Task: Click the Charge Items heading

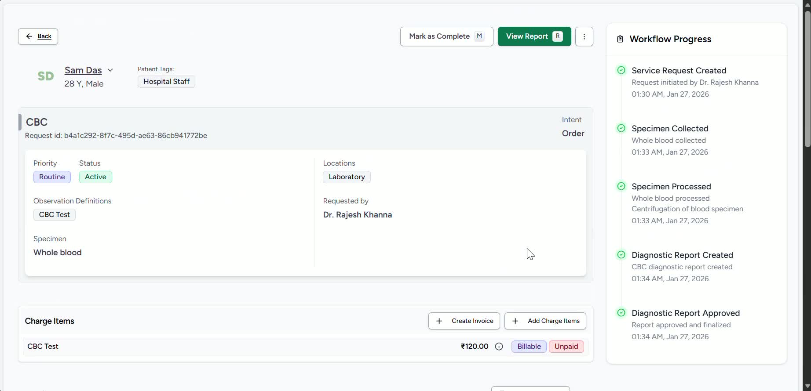Action: click(x=49, y=321)
